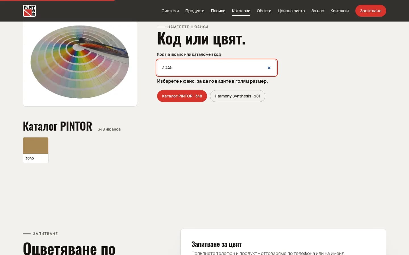Open the Контакти page
Viewport: 409px width, 255px height.
[339, 11]
